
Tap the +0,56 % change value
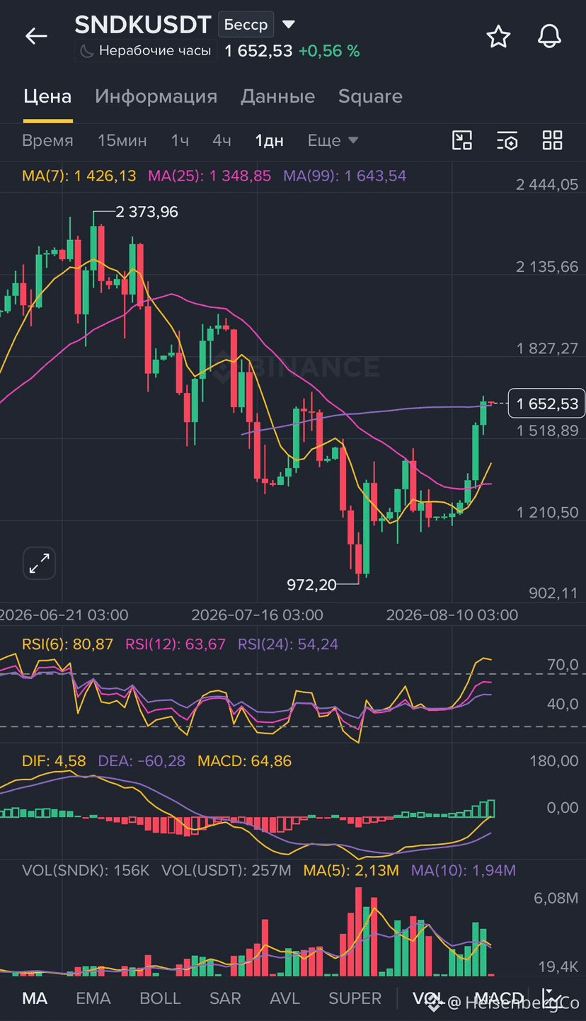(329, 50)
